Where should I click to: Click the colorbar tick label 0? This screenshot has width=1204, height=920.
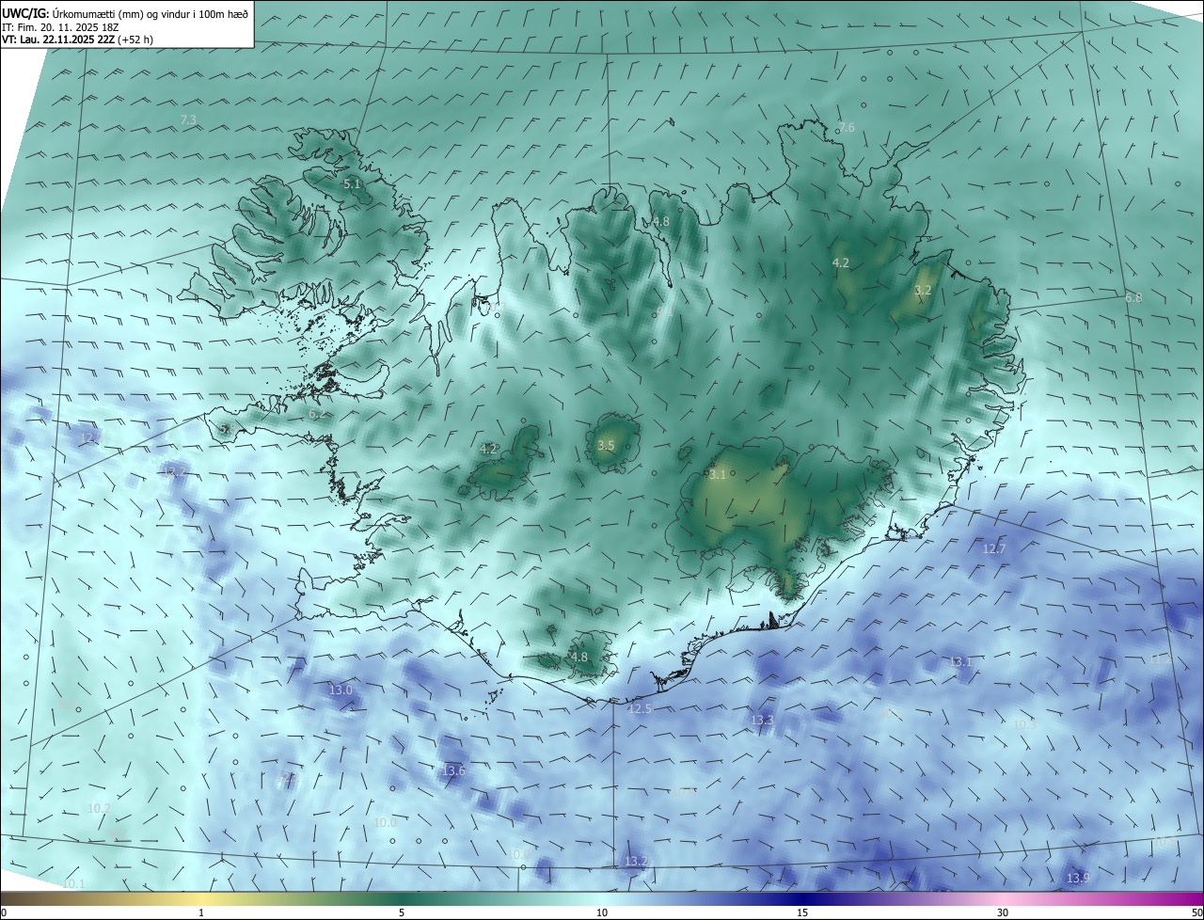point(4,912)
